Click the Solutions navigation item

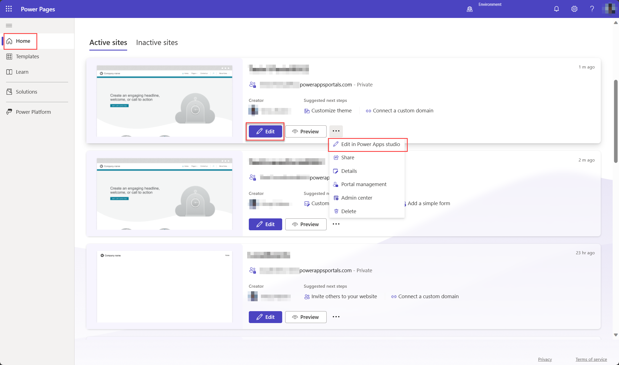click(26, 91)
